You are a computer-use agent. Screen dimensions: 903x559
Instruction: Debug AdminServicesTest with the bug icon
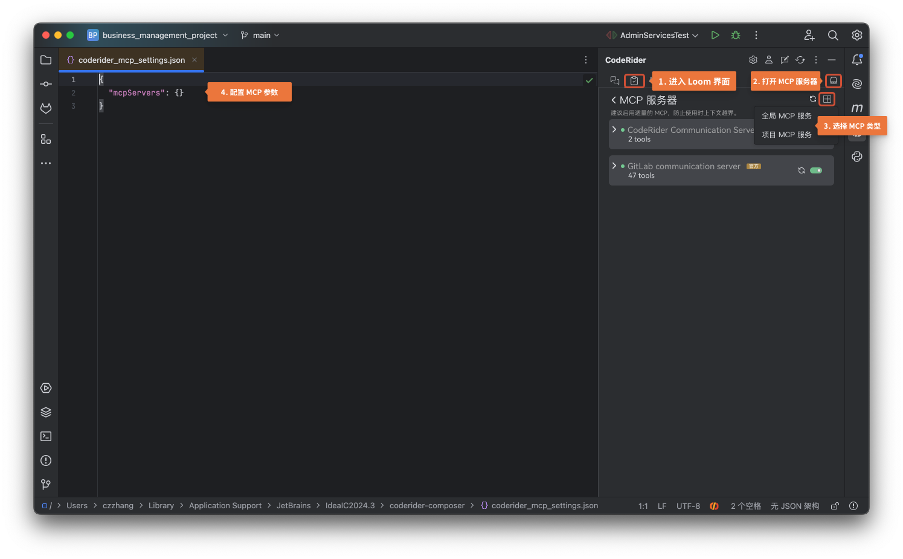(736, 35)
